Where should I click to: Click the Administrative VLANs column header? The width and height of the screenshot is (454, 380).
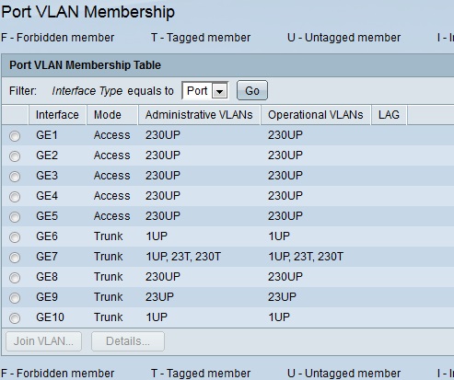(199, 115)
